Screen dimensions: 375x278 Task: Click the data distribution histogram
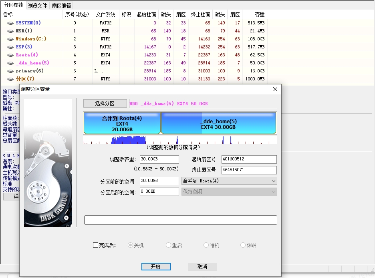180,140
